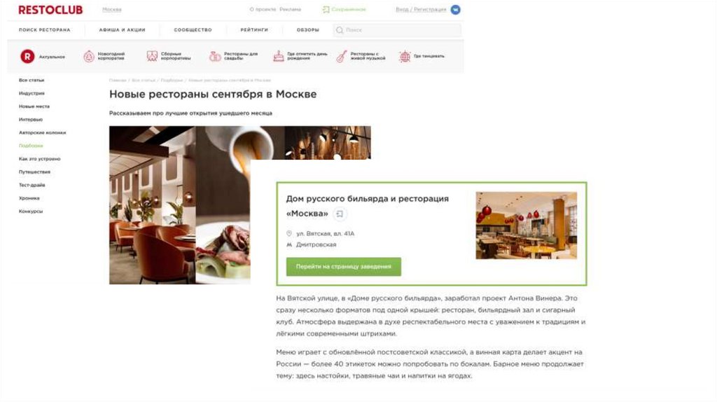Screen dimensions: 717x402
Task: Open the red R "Актуальное" icon
Action: point(27,56)
